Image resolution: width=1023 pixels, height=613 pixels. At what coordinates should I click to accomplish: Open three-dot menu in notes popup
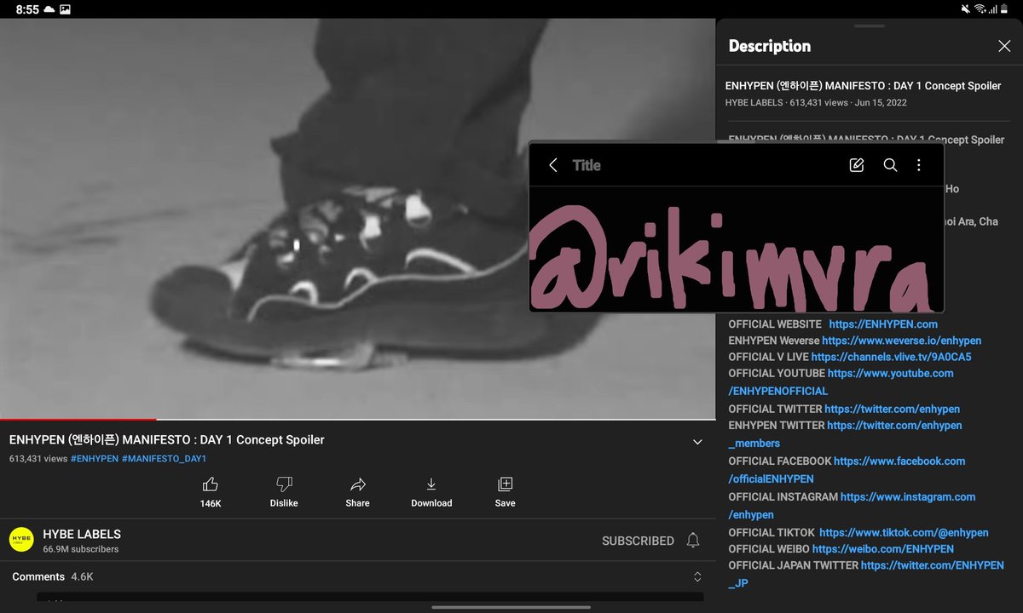pyautogui.click(x=918, y=165)
